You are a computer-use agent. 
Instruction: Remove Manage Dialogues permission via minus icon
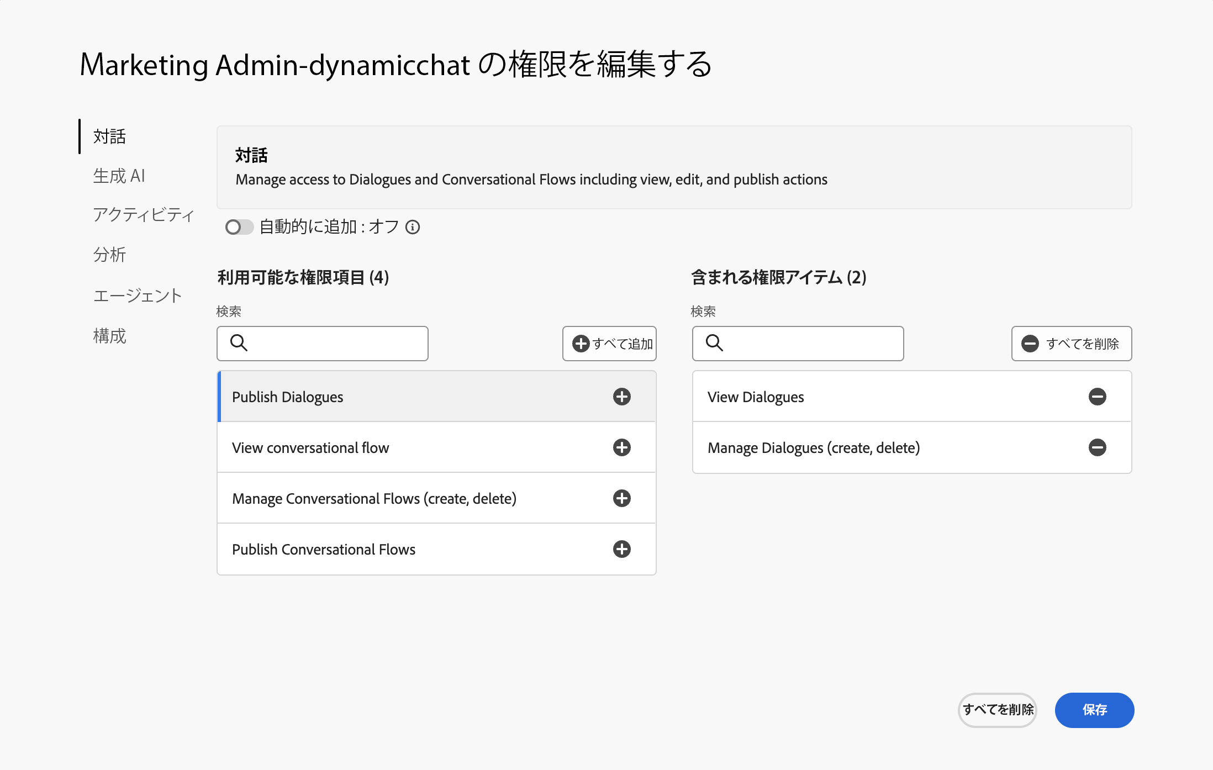tap(1097, 447)
